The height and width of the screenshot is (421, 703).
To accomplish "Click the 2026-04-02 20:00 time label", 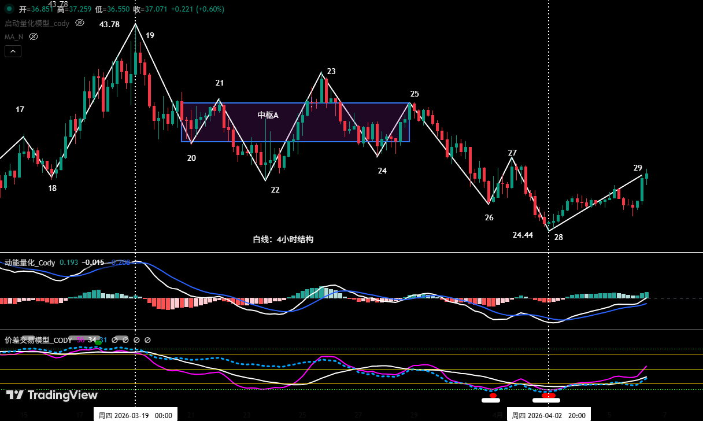I will [x=548, y=415].
